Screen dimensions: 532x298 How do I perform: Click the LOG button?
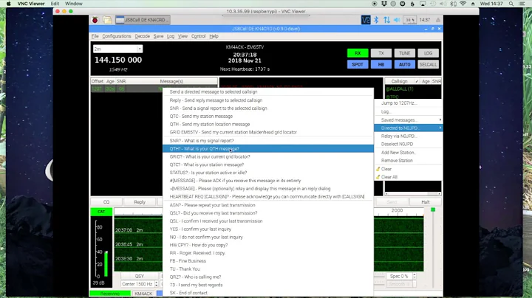(428, 53)
